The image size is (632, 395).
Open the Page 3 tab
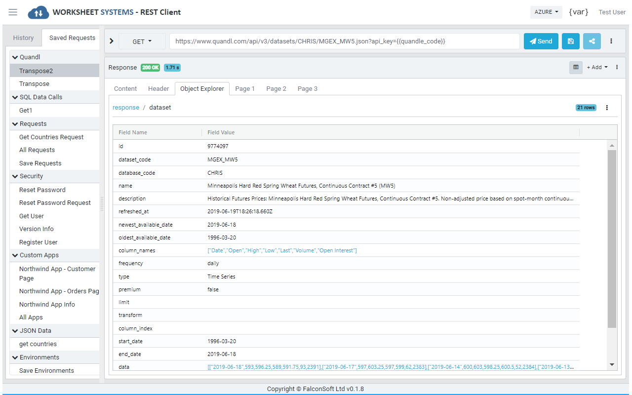pyautogui.click(x=307, y=88)
